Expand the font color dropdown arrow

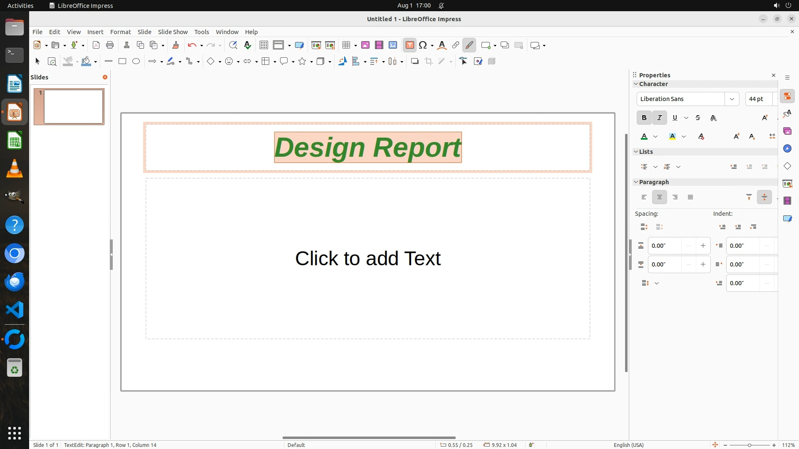pyautogui.click(x=655, y=137)
